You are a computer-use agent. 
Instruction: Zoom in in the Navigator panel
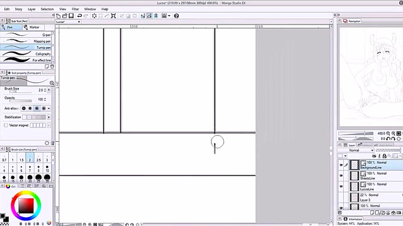click(x=393, y=134)
